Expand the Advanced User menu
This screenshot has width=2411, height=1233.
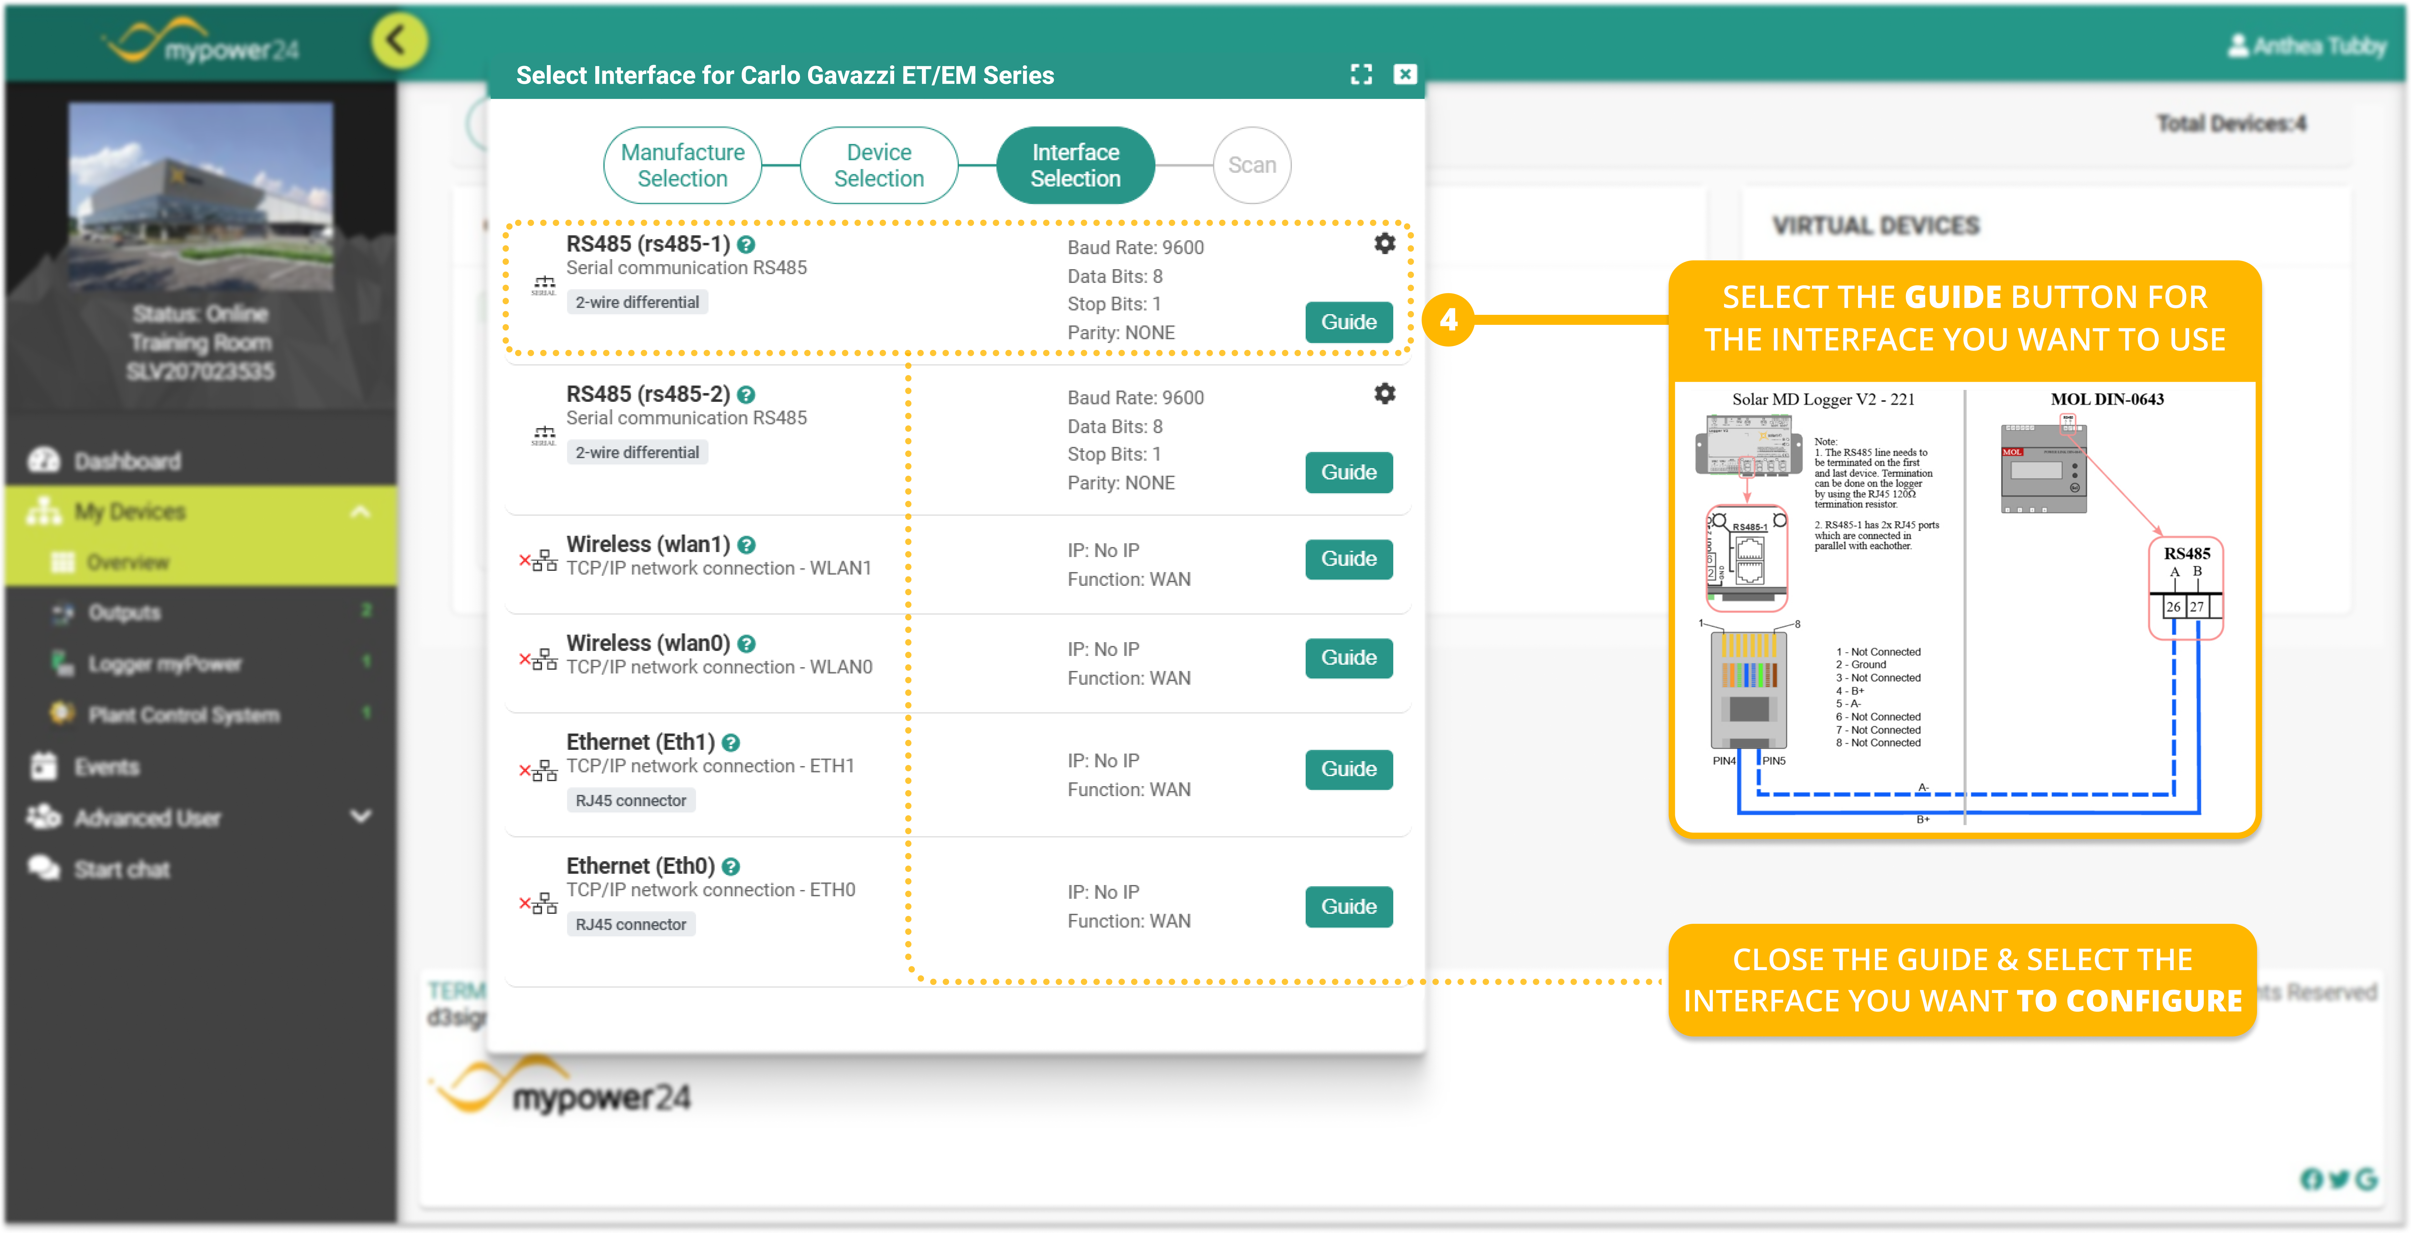pos(360,816)
